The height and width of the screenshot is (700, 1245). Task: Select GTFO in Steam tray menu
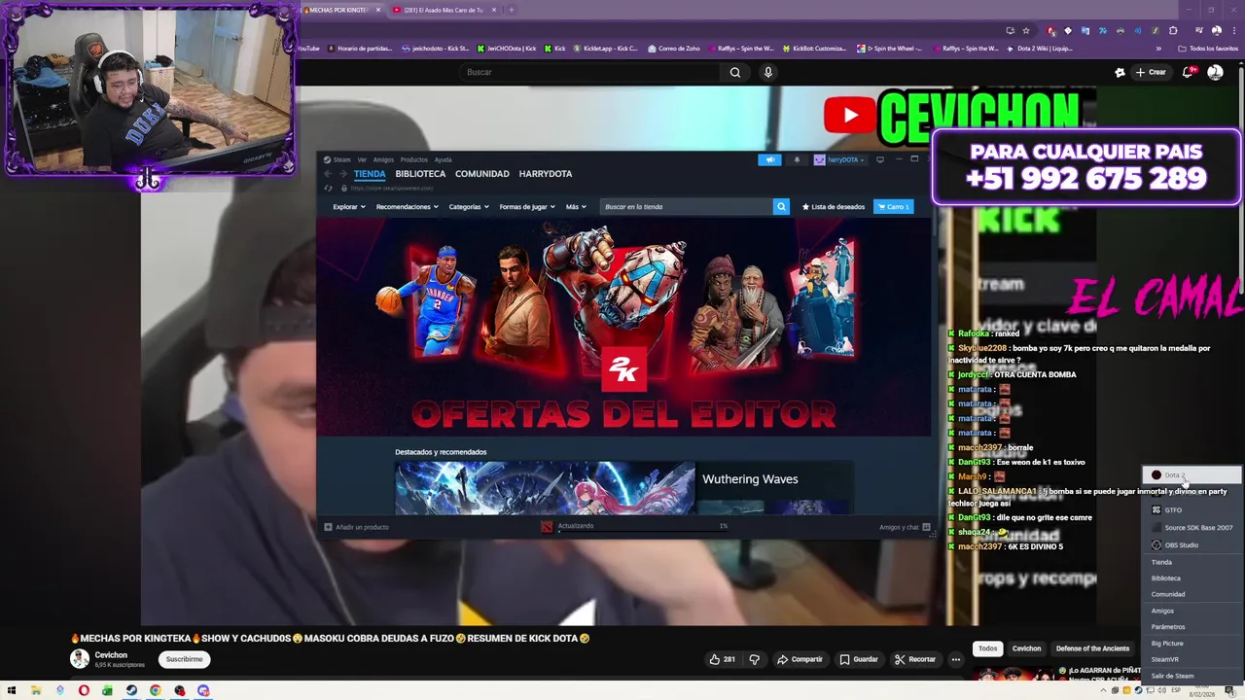[1192, 510]
